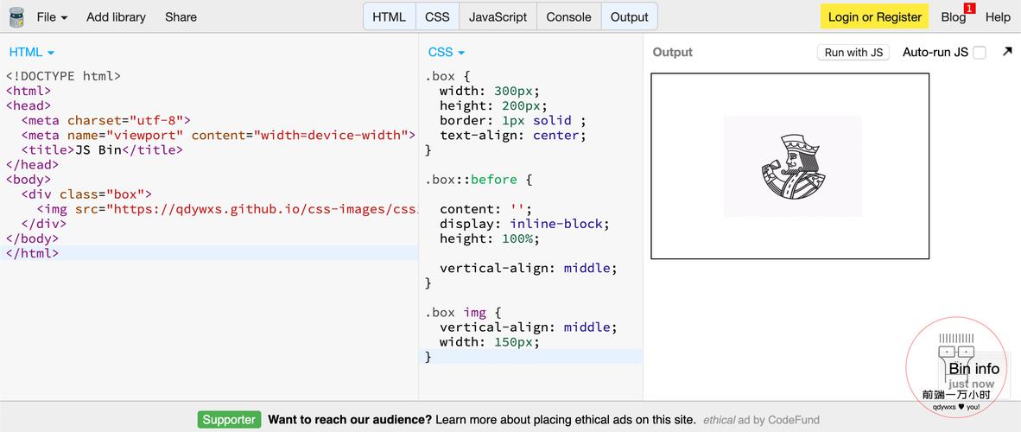Open the Blog notification badge

point(969,8)
